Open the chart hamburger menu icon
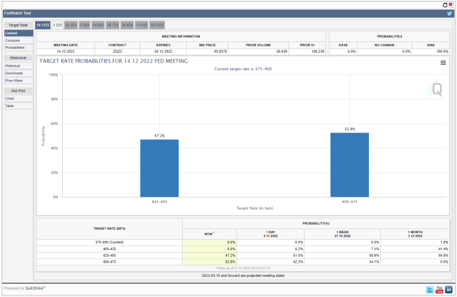The height and width of the screenshot is (297, 457). point(443,63)
